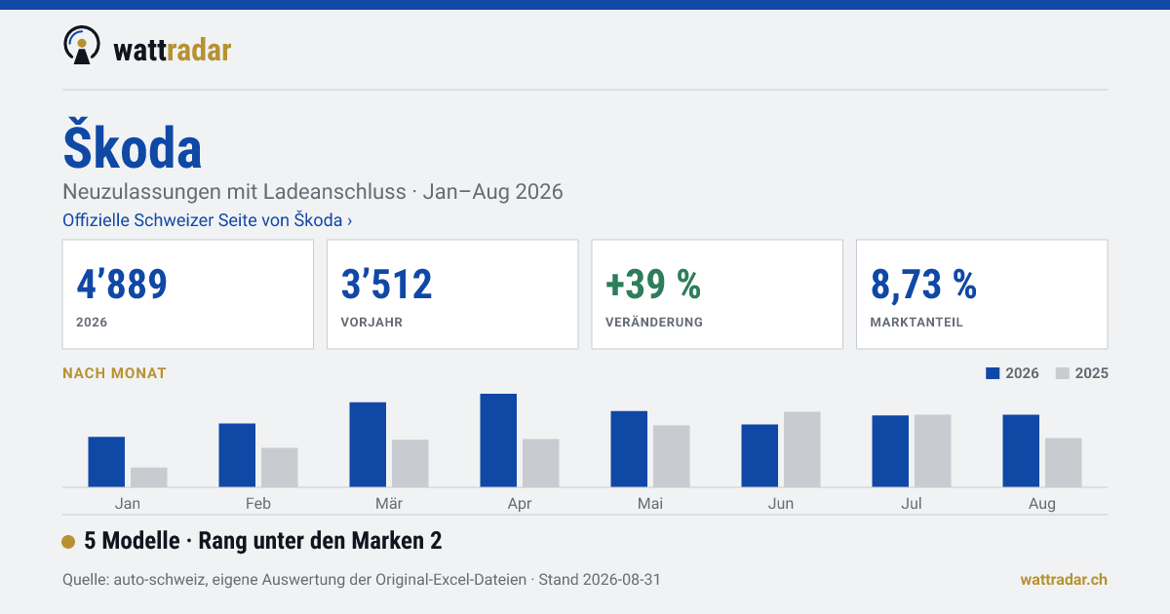Click the 'VORJAHR' card label
The image size is (1170, 614).
tap(371, 322)
